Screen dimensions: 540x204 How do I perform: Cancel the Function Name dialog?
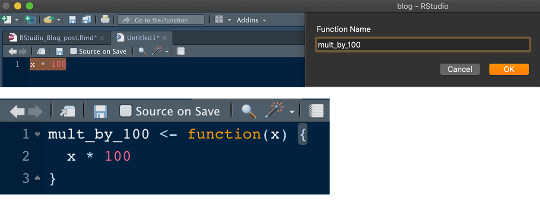pyautogui.click(x=460, y=69)
